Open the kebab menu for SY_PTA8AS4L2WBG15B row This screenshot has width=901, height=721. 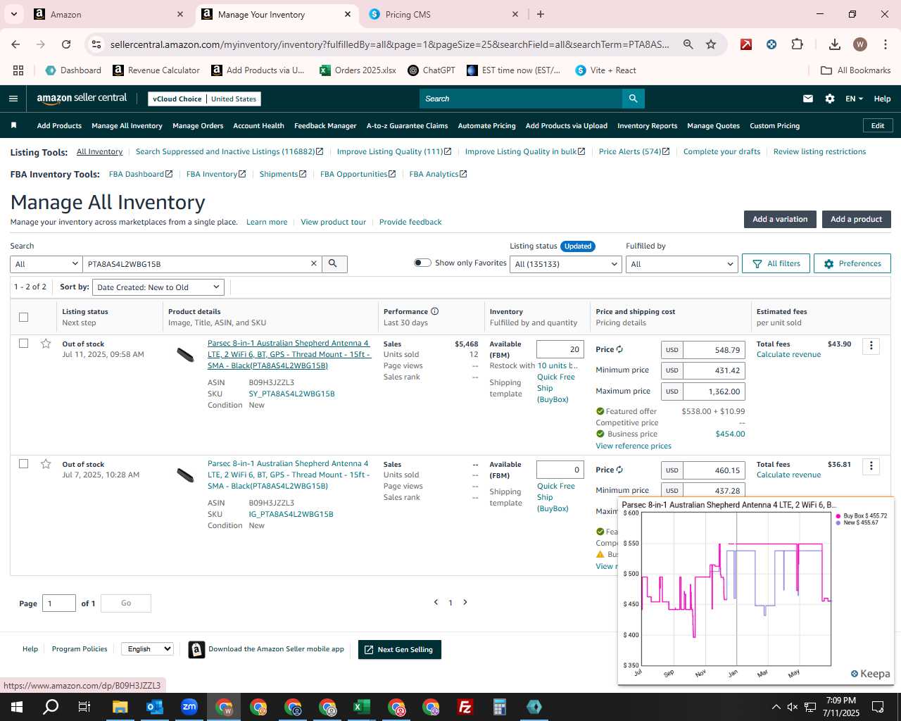click(871, 346)
